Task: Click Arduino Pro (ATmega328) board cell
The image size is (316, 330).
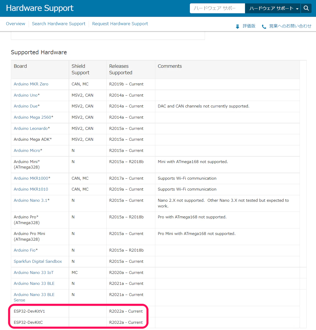Action: [x=40, y=220]
